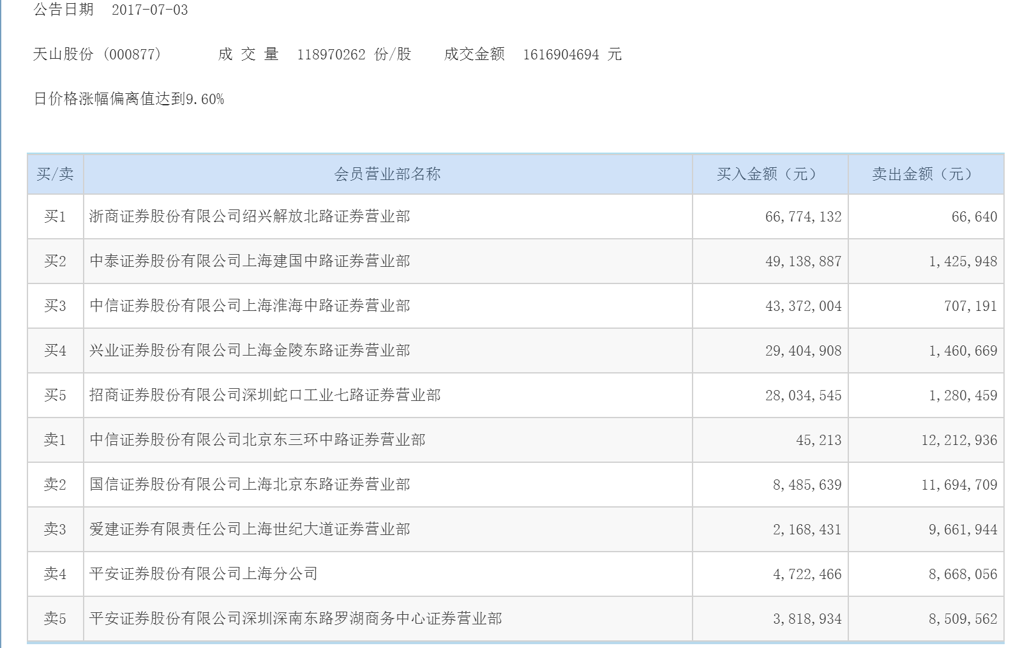Screen dimensions: 1020x648
Task: Click 中信证券上海淮海中路证券营业部 branch name
Action: [x=250, y=306]
